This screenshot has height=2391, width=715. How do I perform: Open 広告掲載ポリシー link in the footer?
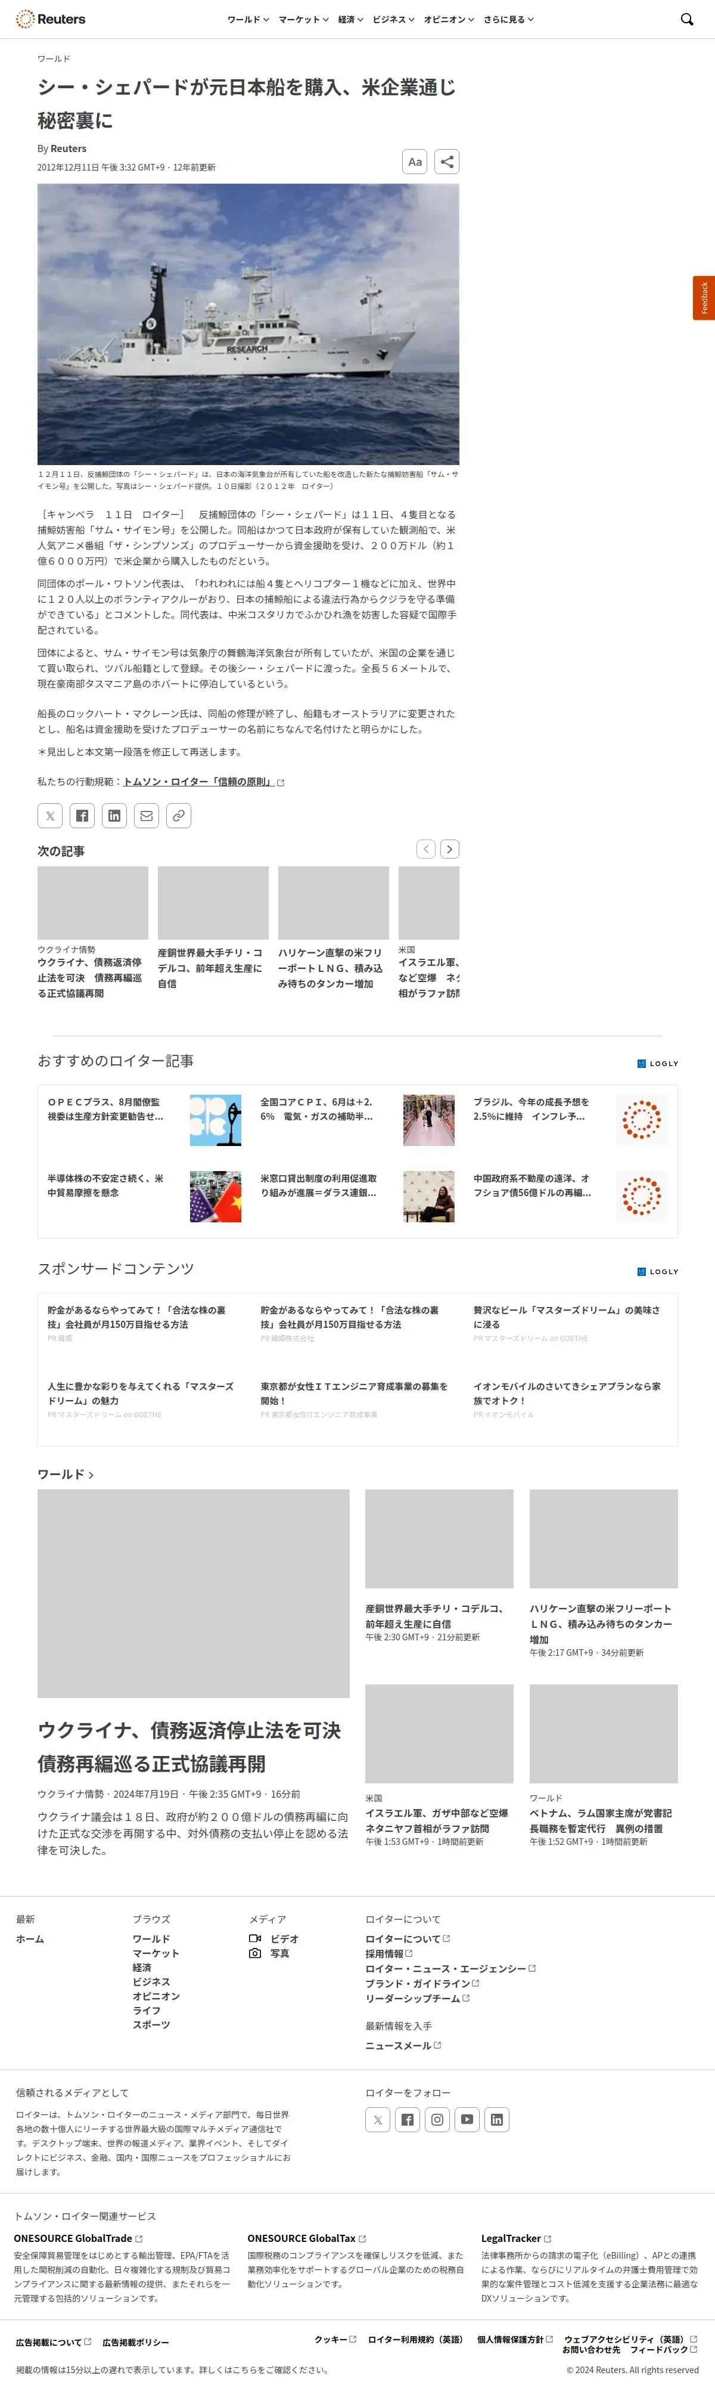(135, 2343)
